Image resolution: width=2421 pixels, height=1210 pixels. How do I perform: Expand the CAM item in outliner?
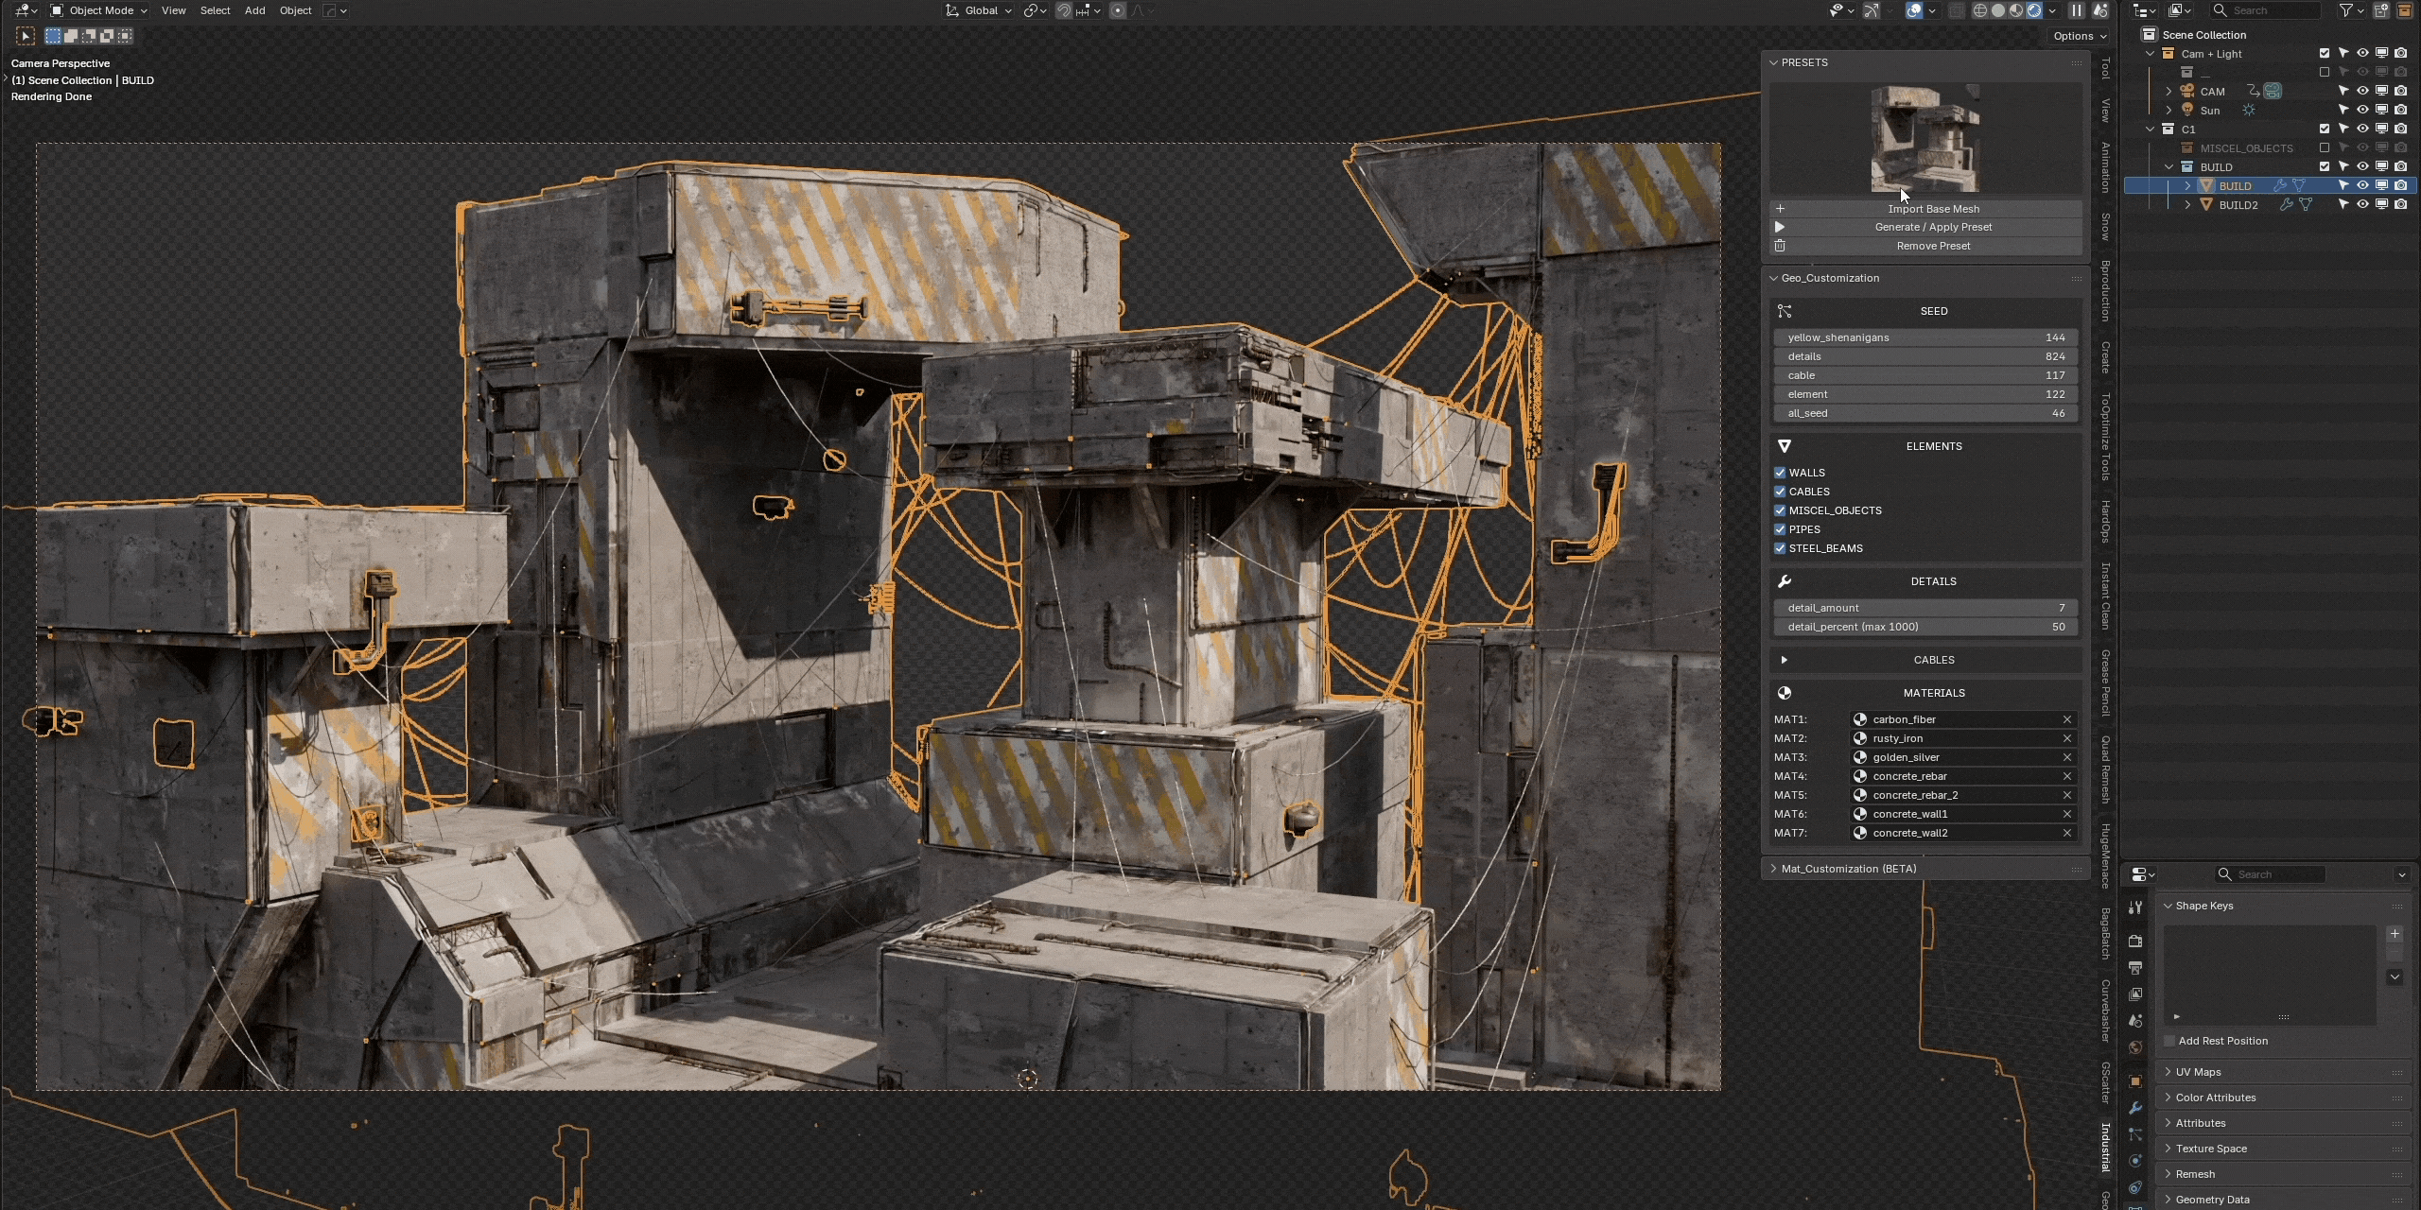point(2169,92)
